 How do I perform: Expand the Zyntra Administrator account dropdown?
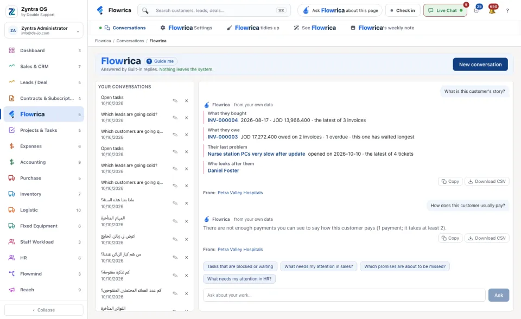click(x=44, y=30)
